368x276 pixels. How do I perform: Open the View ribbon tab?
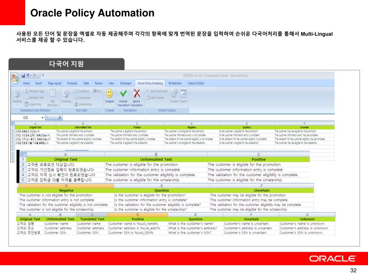[x=111, y=83]
